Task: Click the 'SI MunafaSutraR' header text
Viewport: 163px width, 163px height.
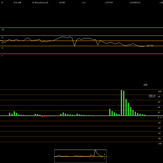Action: pyautogui.click(x=40, y=3)
